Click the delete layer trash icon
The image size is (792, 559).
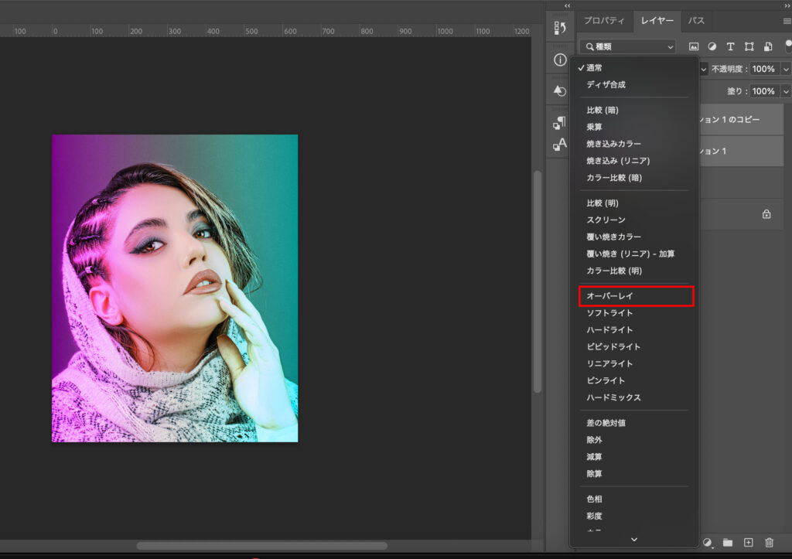tap(769, 543)
